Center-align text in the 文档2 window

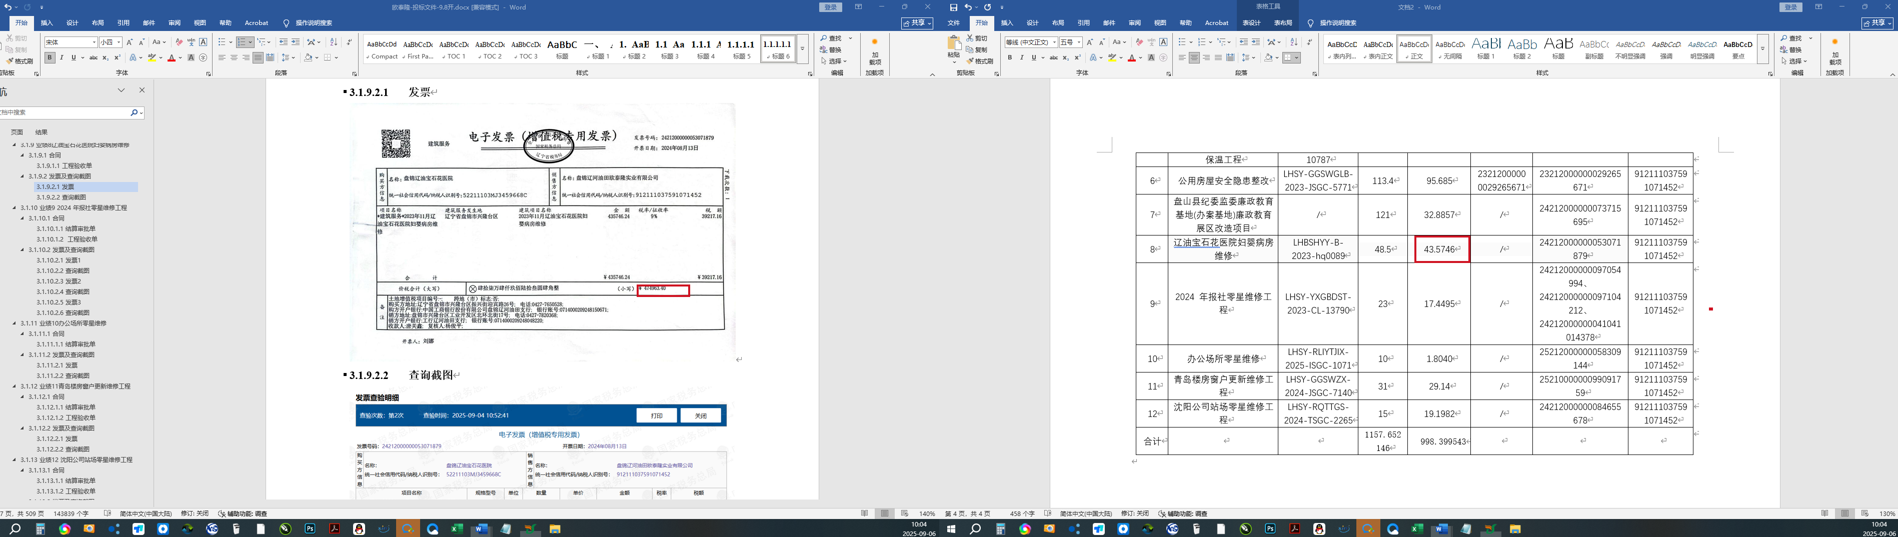pyautogui.click(x=1194, y=57)
